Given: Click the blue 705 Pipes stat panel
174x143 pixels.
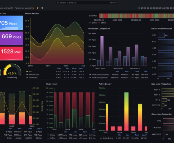Looking at the screenshot, I should tap(11, 23).
